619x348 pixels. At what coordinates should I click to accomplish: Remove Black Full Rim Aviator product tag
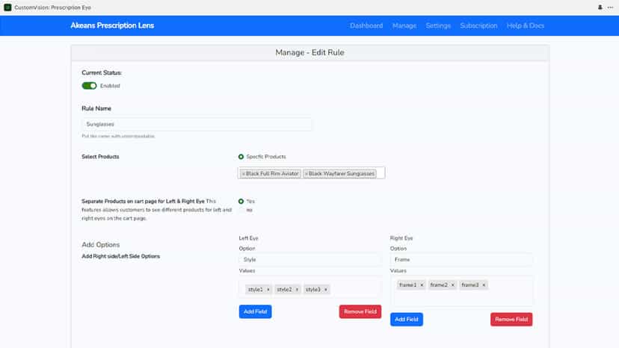pyautogui.click(x=244, y=173)
